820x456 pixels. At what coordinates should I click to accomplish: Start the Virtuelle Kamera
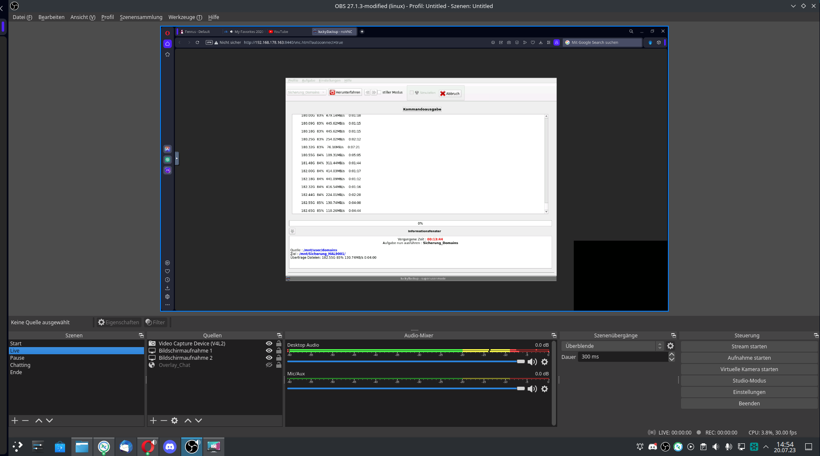(749, 369)
